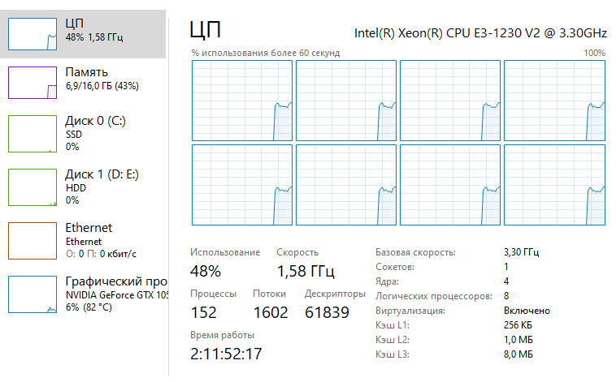Viewport: 616px width, 382px height.
Task: Click the bottom-left logical processor graph
Action: pyautogui.click(x=242, y=185)
